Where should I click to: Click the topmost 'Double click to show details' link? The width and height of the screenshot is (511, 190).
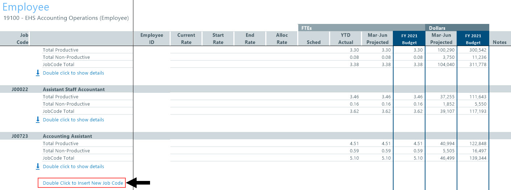click(x=73, y=73)
